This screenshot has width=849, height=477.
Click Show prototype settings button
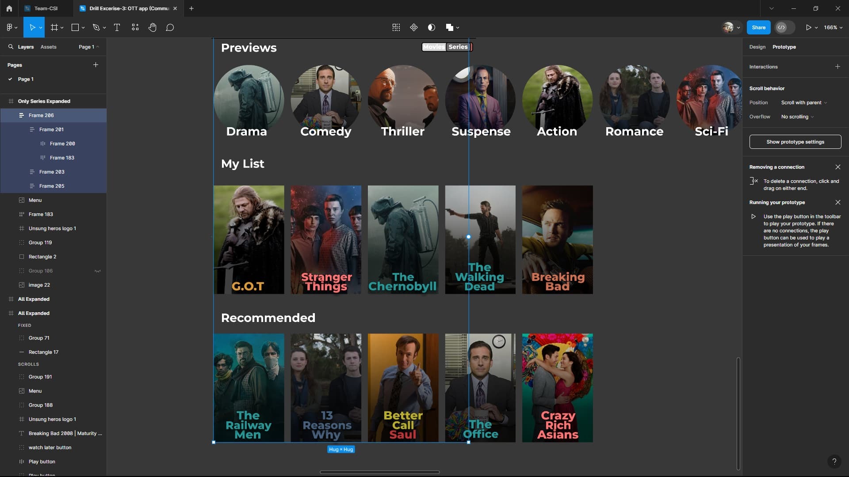click(795, 142)
